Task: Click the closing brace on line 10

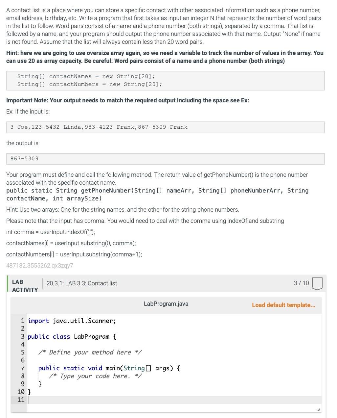Action: point(30,392)
